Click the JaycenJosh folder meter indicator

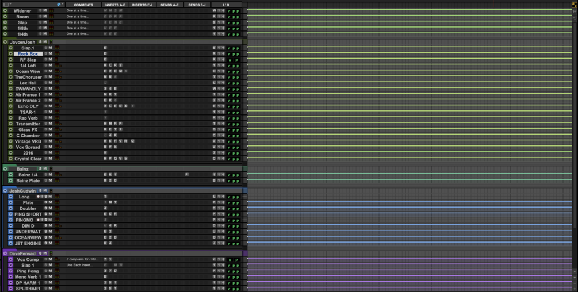[51, 42]
